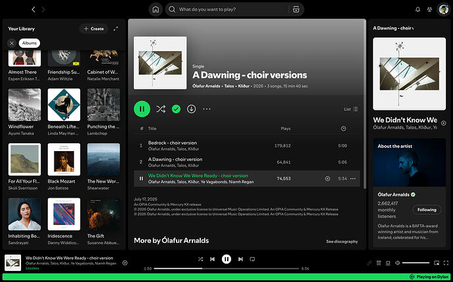Adjust the volume slider
The image size is (453, 282).
coord(416,263)
